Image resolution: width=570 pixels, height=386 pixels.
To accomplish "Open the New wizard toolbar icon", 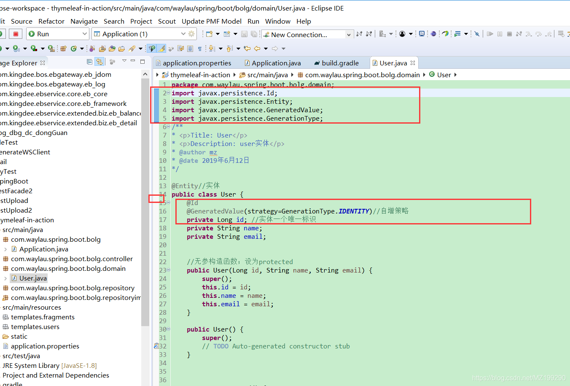I will pos(209,34).
